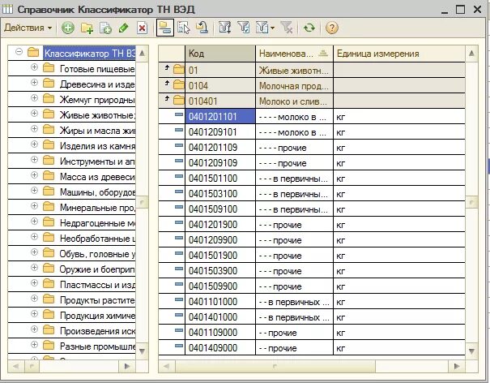
Task: Click the Произведения иск folder icon
Action: (x=49, y=329)
